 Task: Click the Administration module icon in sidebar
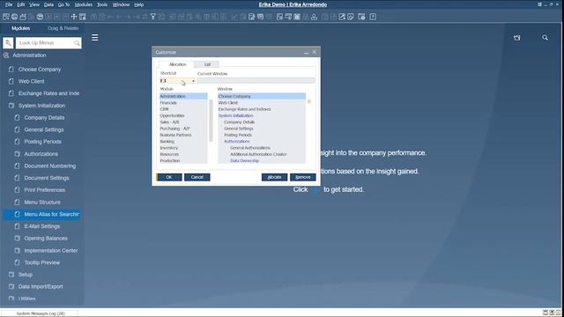pos(6,55)
